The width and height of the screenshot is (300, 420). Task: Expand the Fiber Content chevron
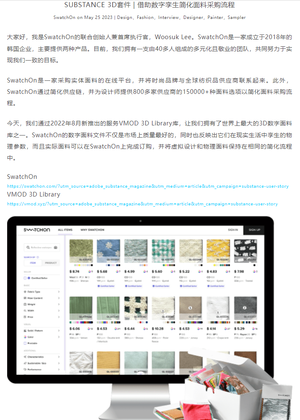coord(59,298)
